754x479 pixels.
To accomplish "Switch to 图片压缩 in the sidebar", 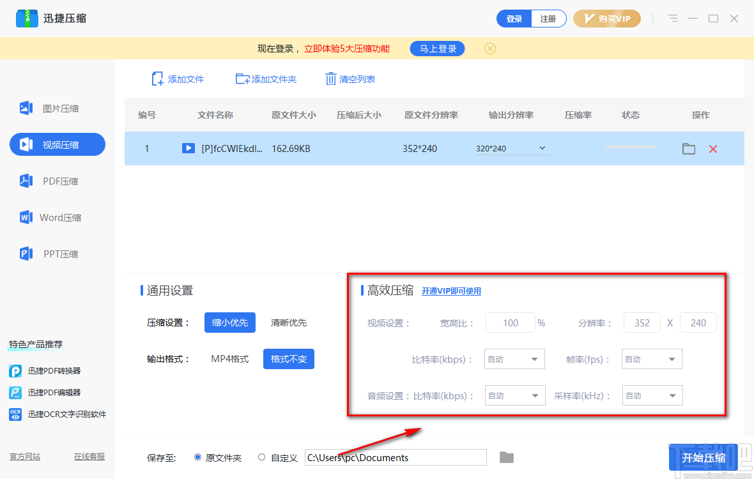I will (x=57, y=108).
